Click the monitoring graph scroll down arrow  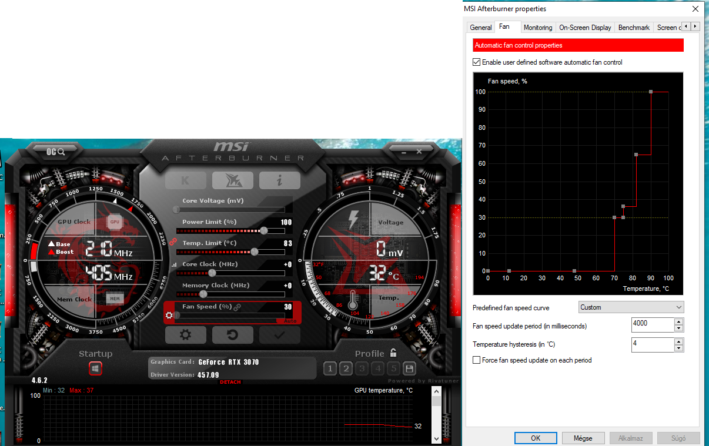436,438
